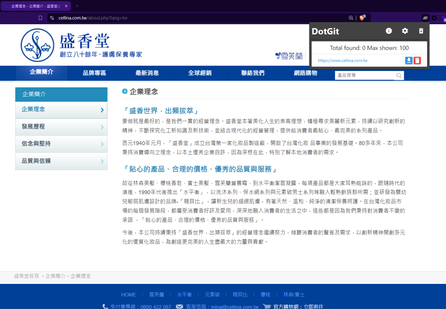Click the 盛香堂 circular logo

pyautogui.click(x=37, y=45)
